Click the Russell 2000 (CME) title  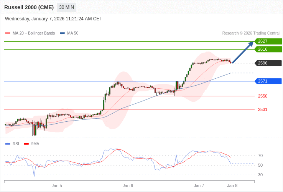click(29, 7)
